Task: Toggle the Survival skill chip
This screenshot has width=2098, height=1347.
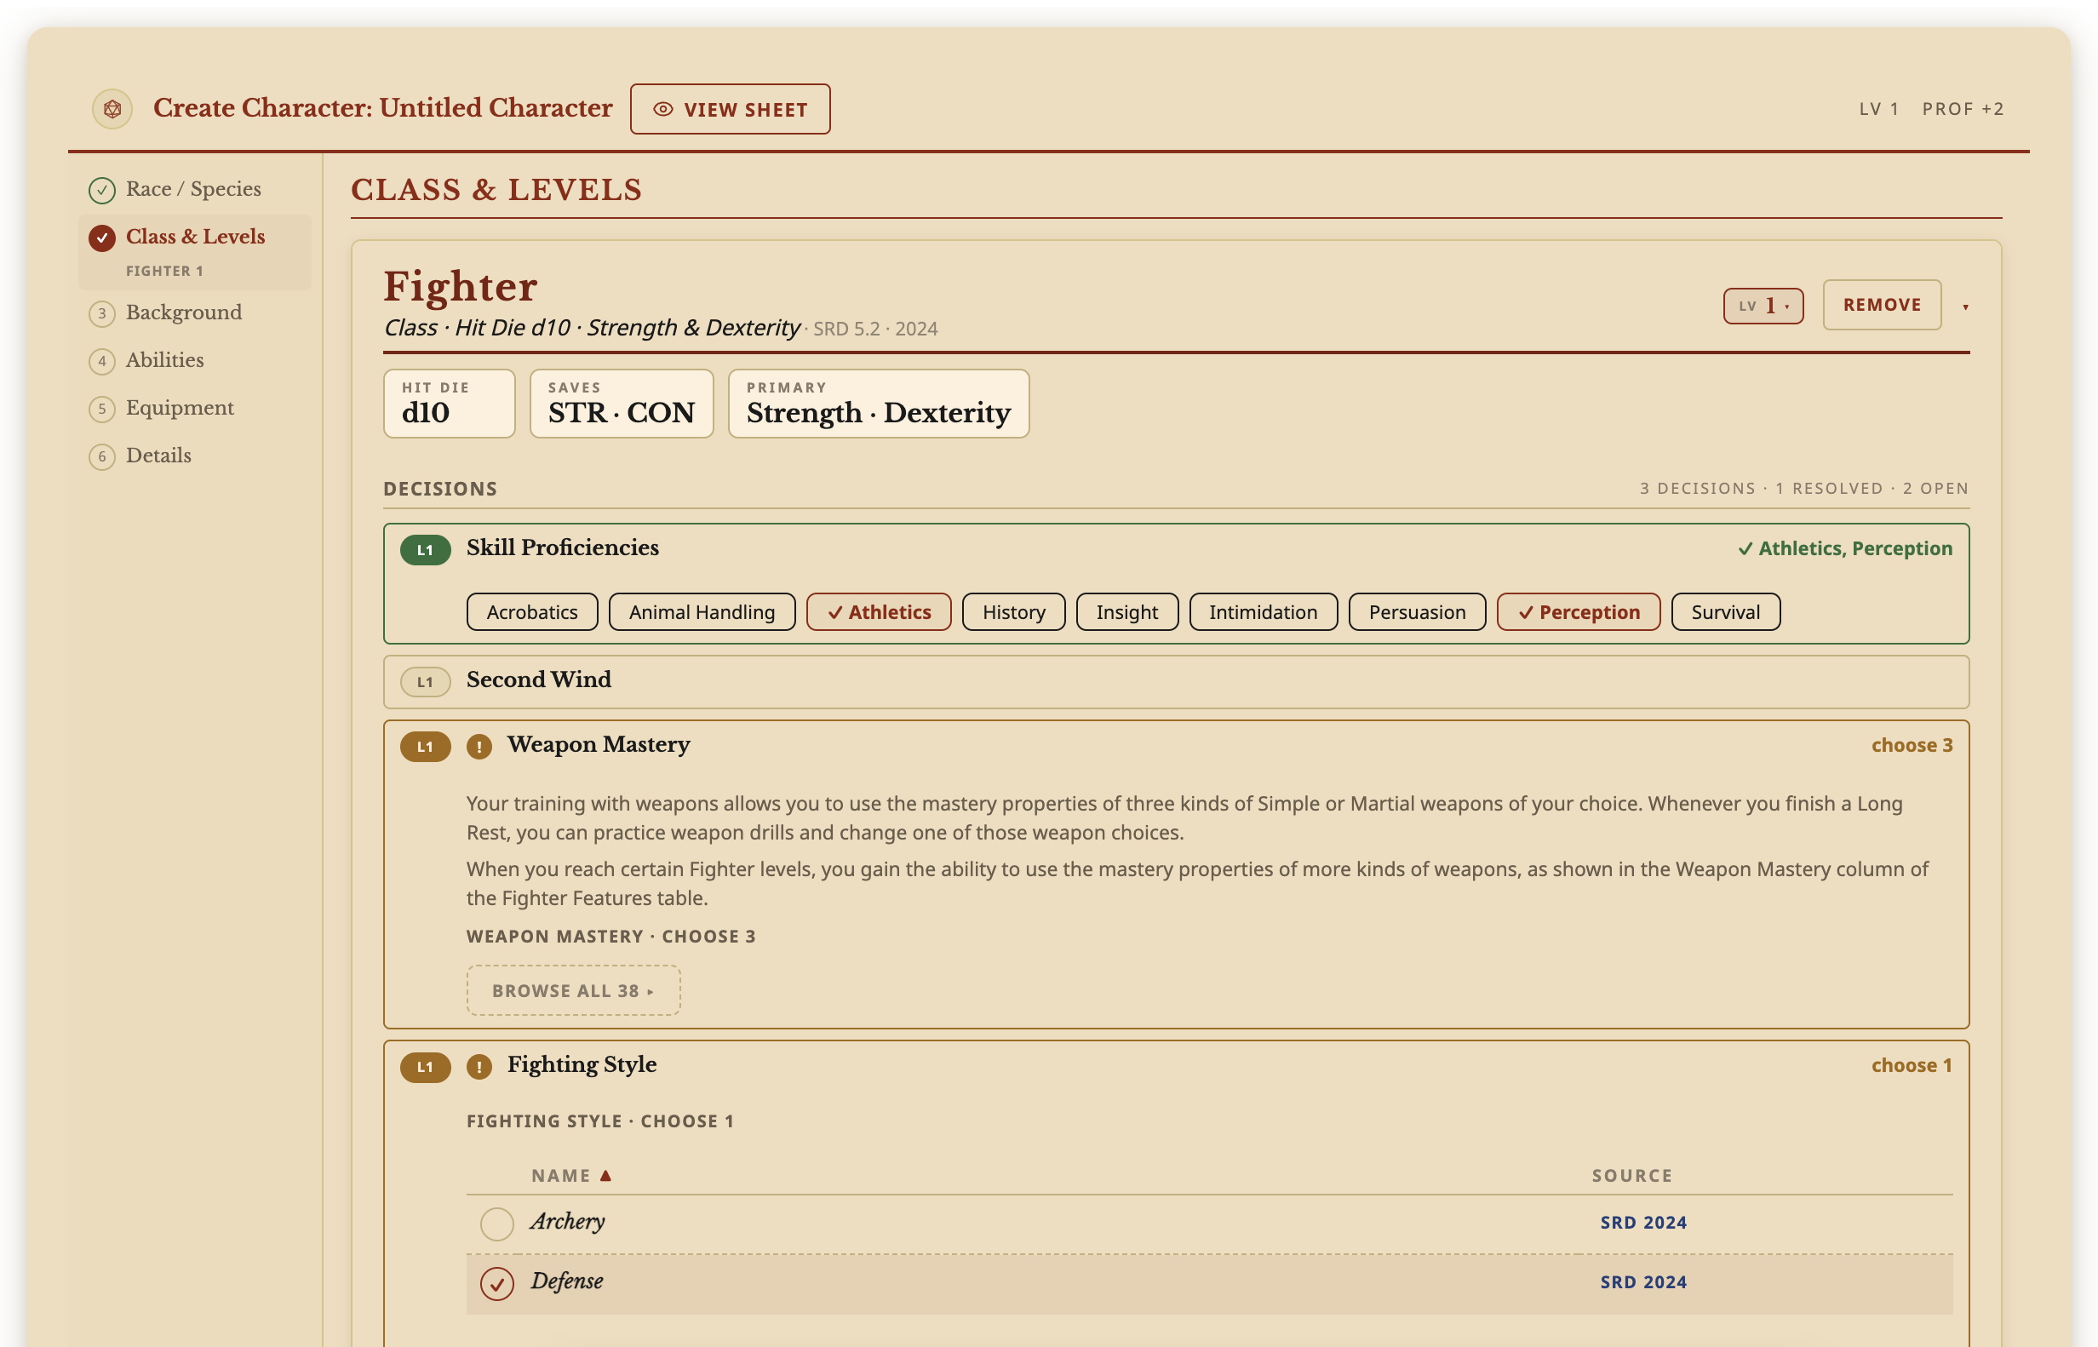Action: [1725, 612]
